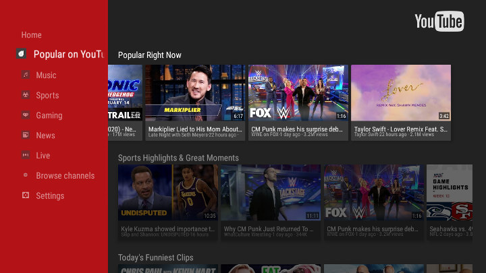This screenshot has height=273, width=486.
Task: Play the Kyle Kuzma Undisputed video thumbnail
Action: [x=168, y=193]
